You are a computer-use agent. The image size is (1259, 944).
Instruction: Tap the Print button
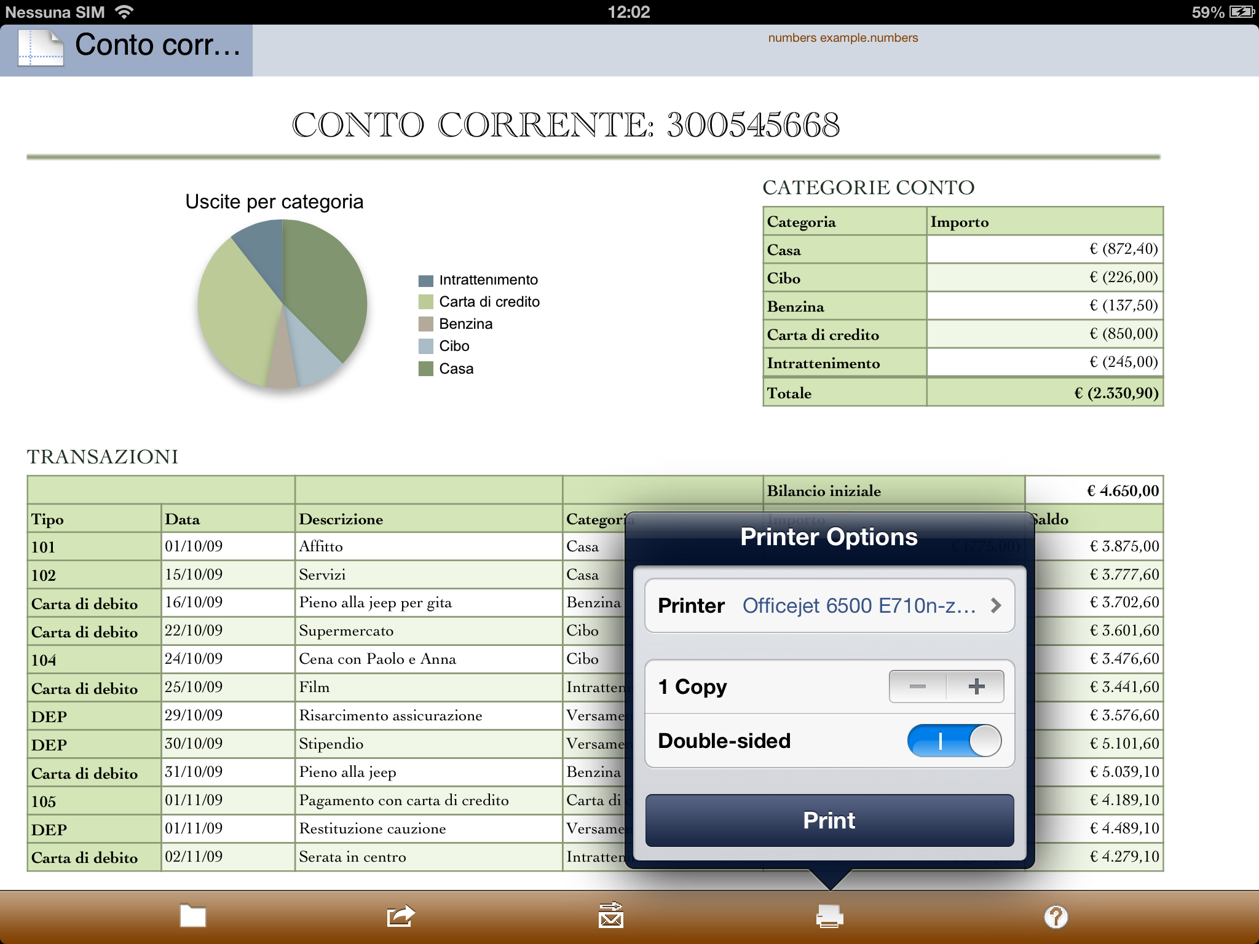(x=829, y=820)
